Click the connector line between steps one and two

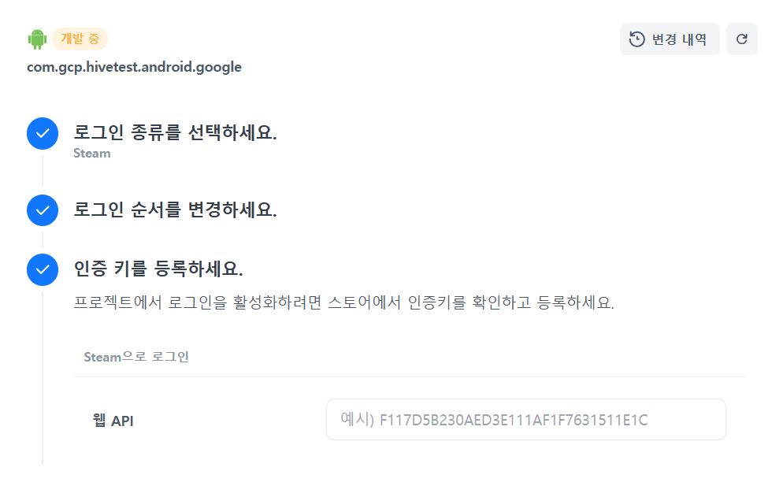[43, 172]
